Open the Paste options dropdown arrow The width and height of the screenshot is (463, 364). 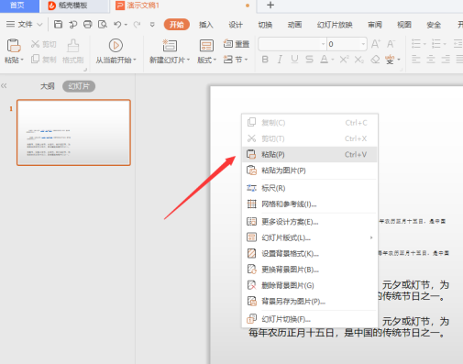22,60
